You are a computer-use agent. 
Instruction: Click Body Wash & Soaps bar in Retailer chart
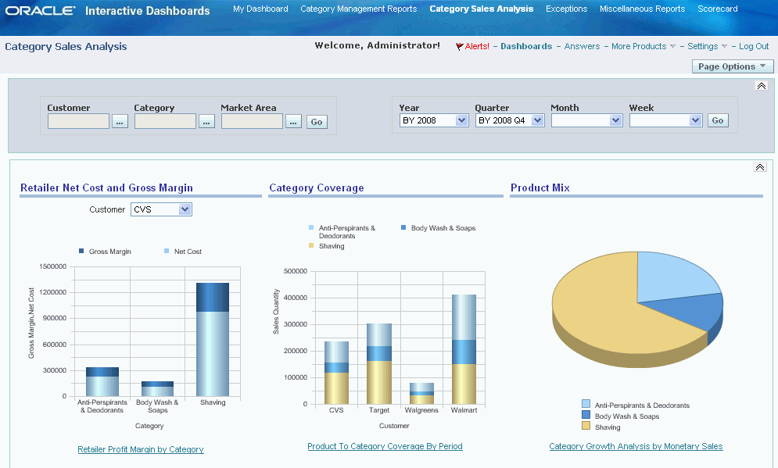157,388
